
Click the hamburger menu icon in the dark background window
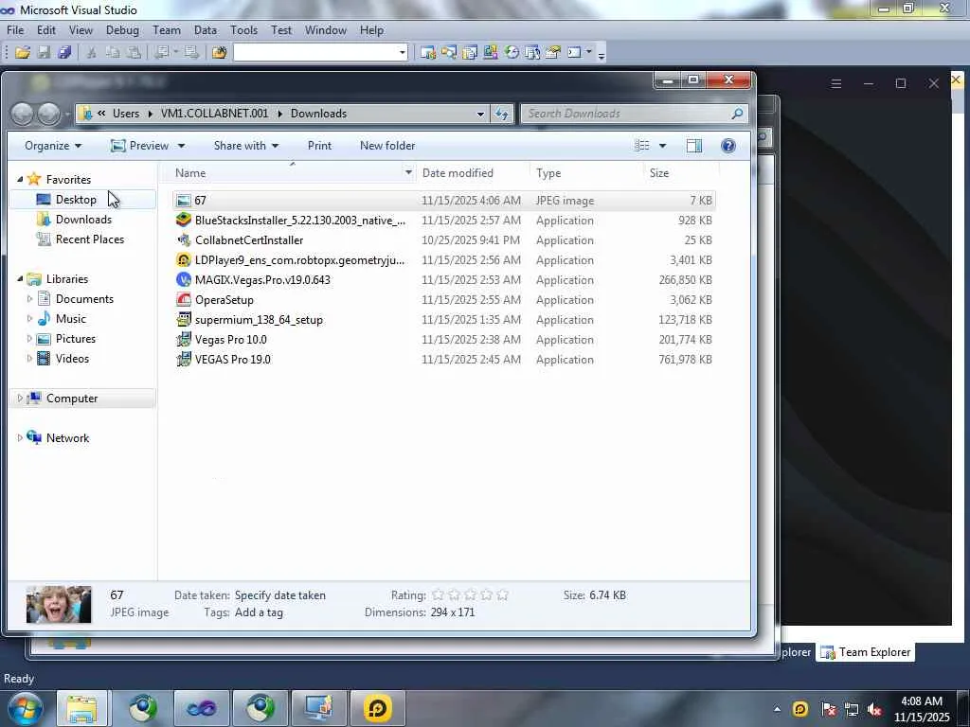click(835, 83)
